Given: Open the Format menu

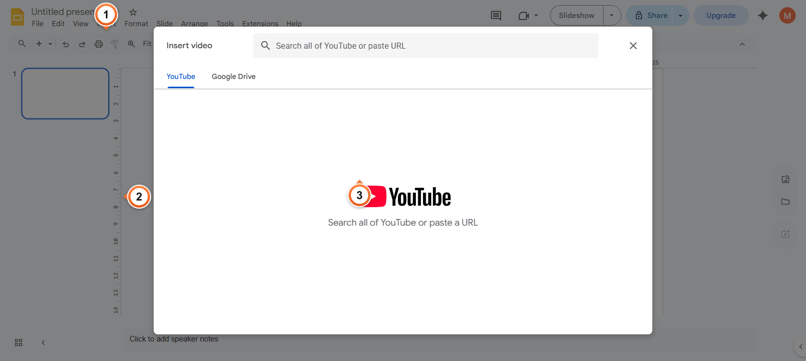Looking at the screenshot, I should tap(136, 24).
